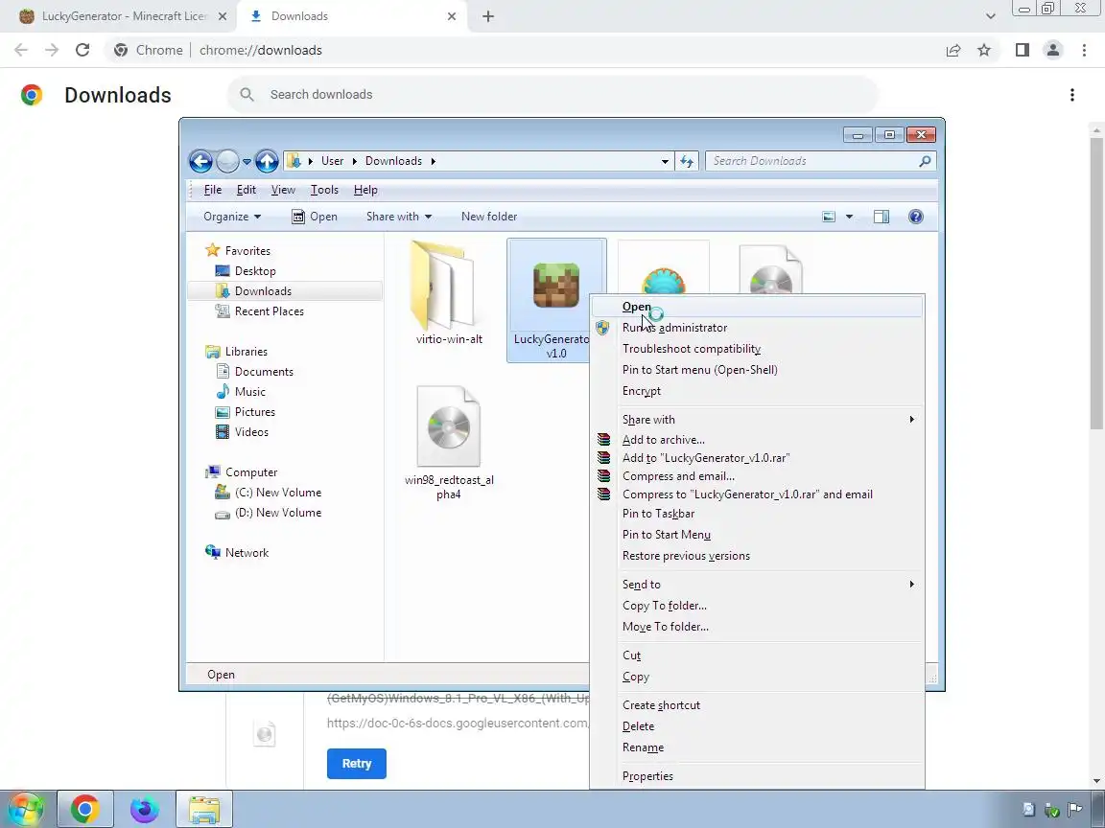The image size is (1105, 828).
Task: Switch to the Downloads browser tab
Action: coord(352,16)
